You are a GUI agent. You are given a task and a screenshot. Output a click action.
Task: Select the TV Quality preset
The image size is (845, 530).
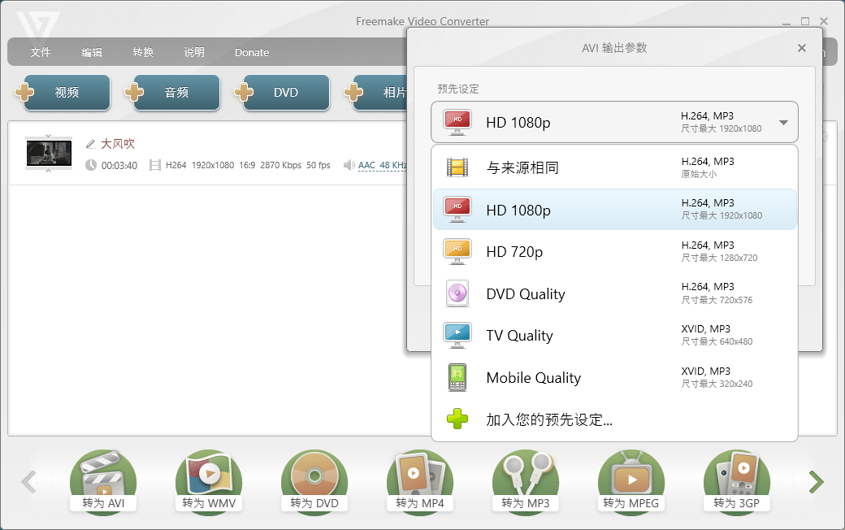coord(614,336)
